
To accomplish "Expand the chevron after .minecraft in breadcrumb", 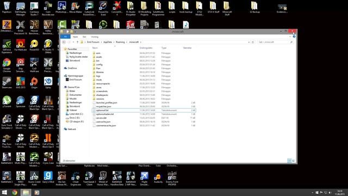I will pos(141,42).
